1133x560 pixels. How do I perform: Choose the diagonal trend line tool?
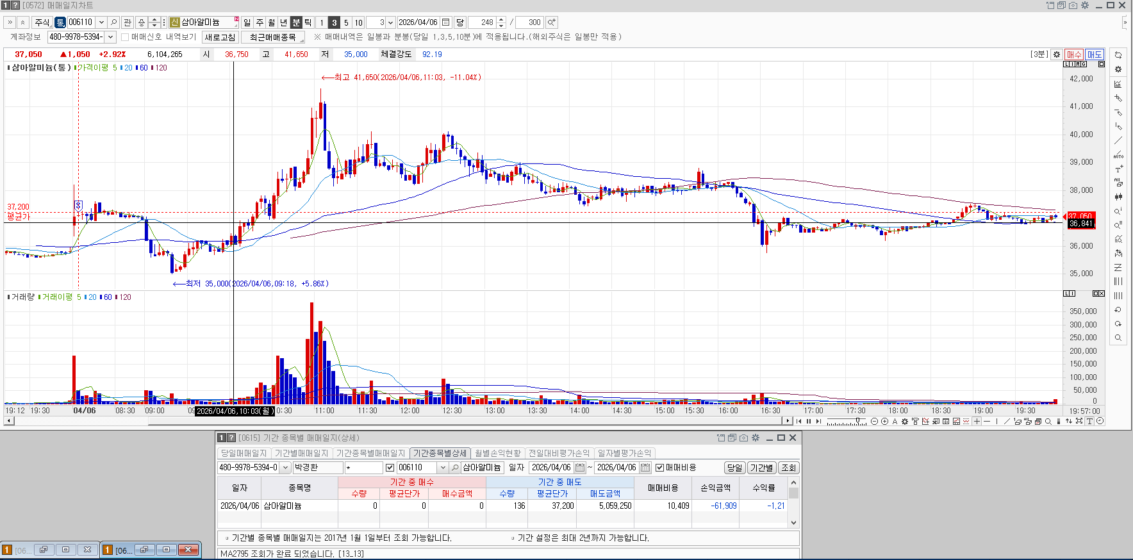point(1007,422)
